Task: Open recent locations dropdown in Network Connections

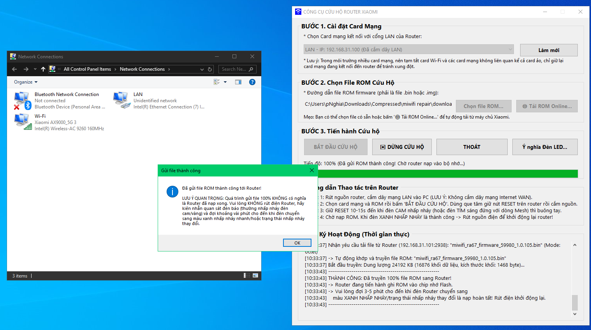Action: 35,69
